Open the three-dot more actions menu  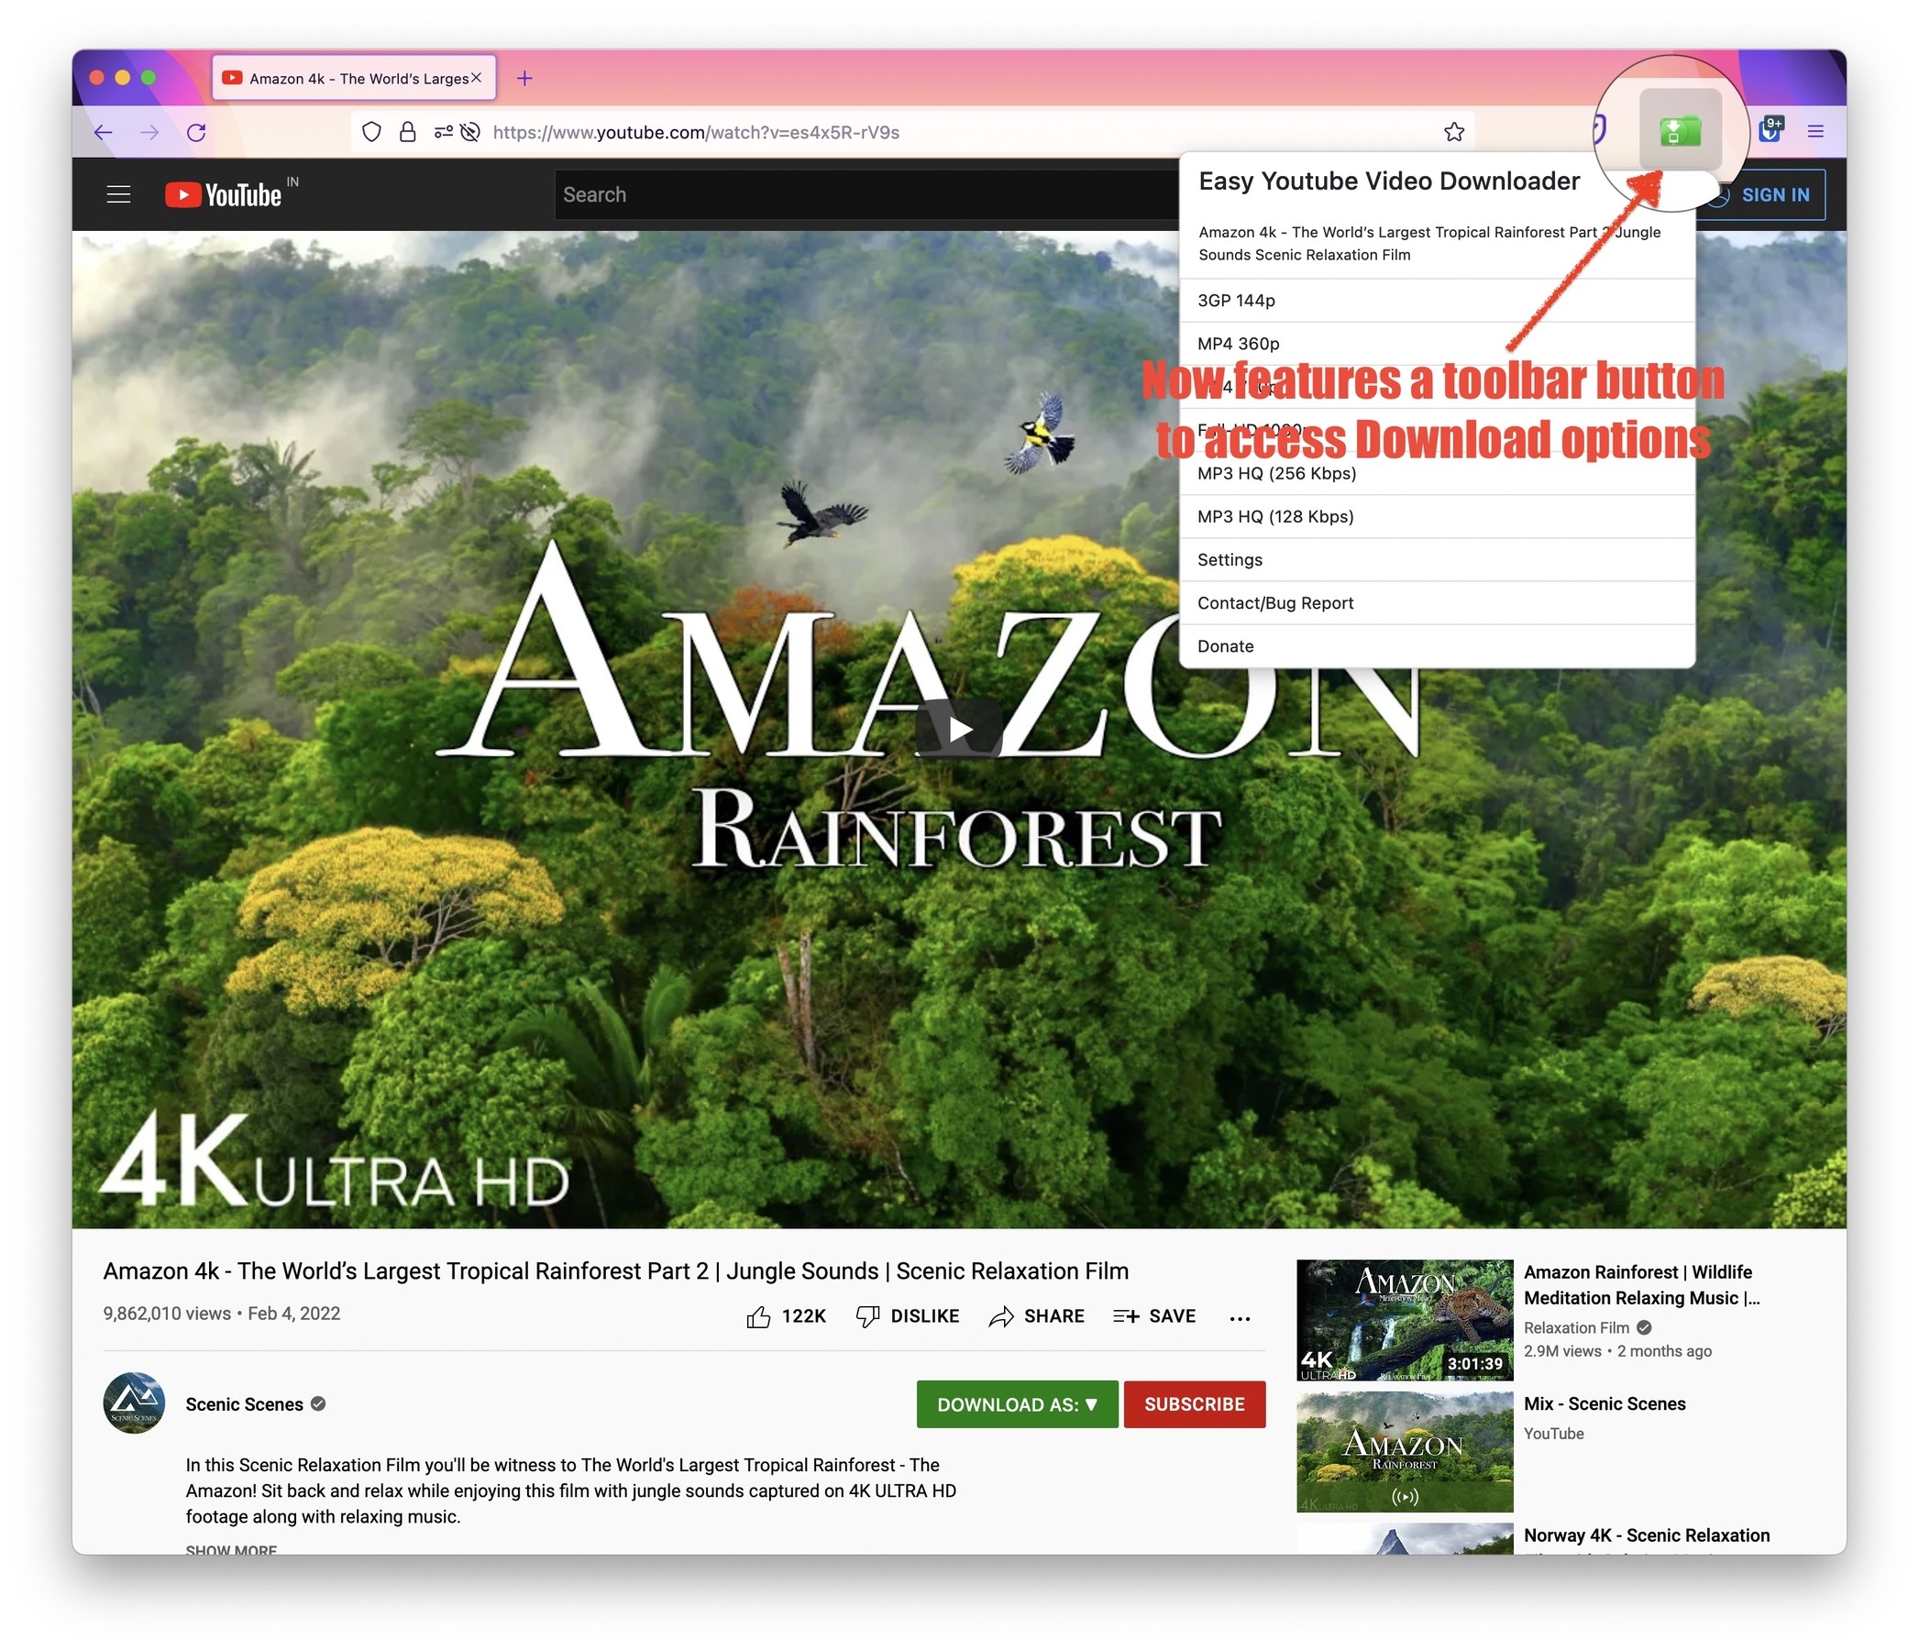(x=1241, y=1317)
